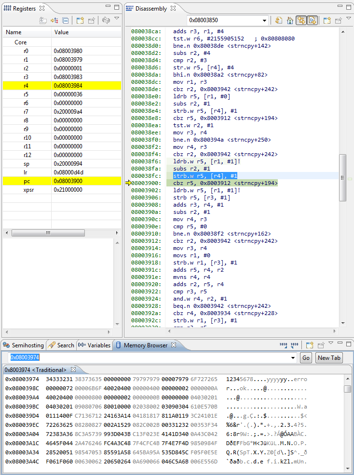
Task: Click memory row address 0x0800398C
Action: [22, 388]
